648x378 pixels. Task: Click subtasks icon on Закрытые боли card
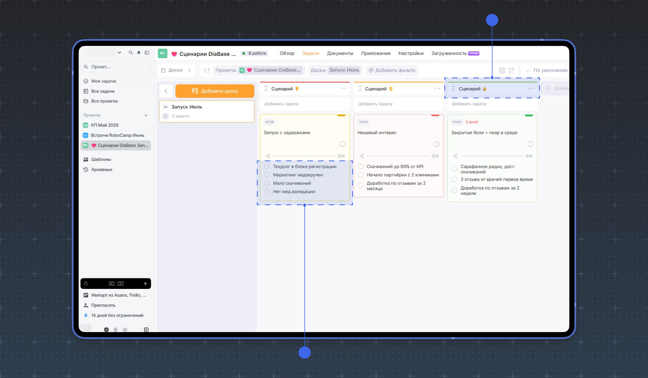[x=455, y=156]
